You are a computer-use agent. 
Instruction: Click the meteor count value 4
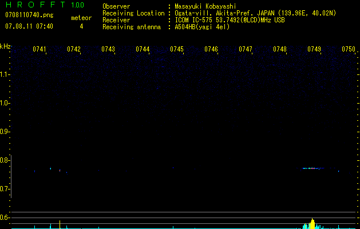coord(81,26)
